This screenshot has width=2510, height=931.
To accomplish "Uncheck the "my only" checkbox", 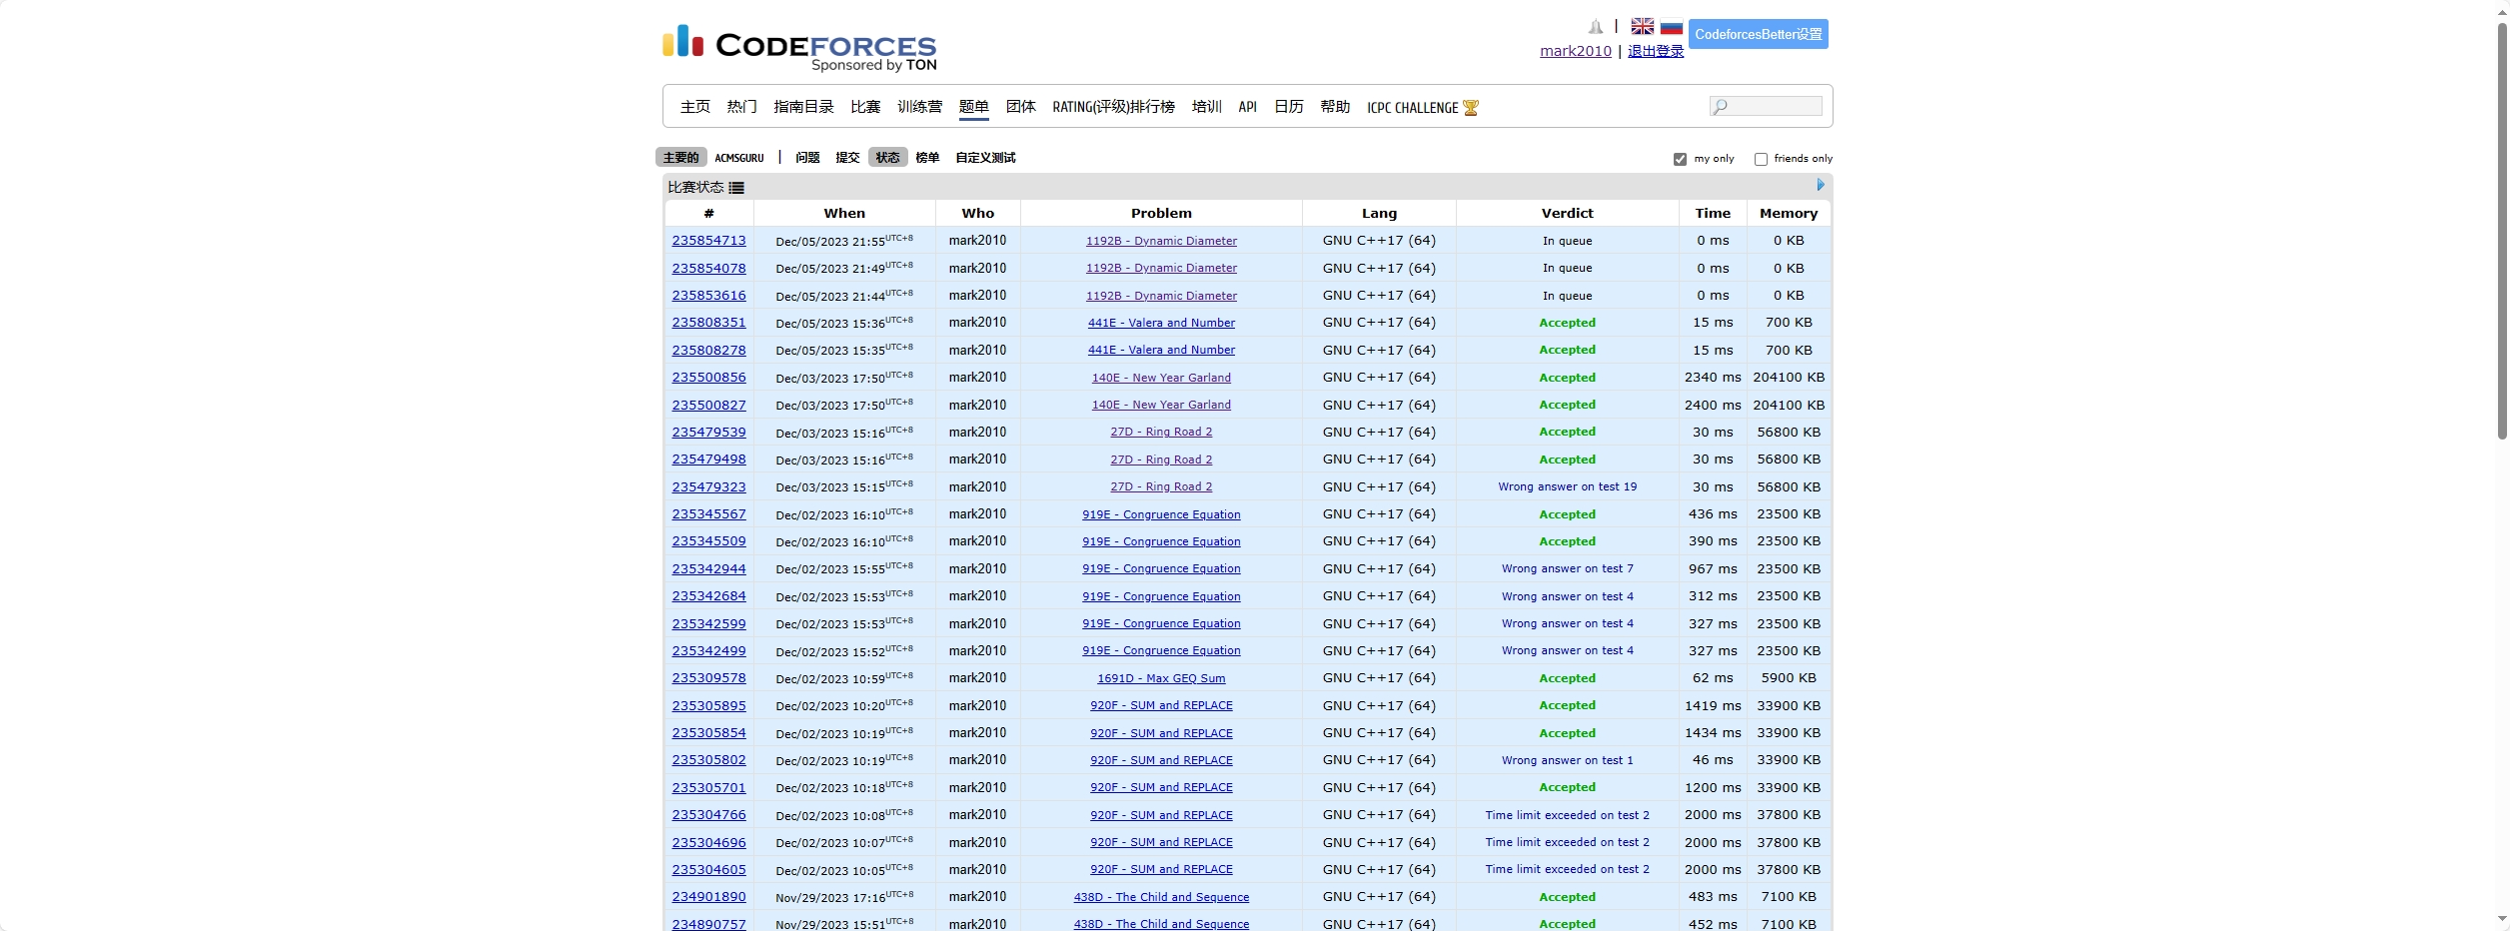I will (x=1680, y=159).
